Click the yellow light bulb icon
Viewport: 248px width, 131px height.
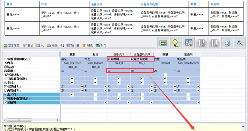coord(176,43)
